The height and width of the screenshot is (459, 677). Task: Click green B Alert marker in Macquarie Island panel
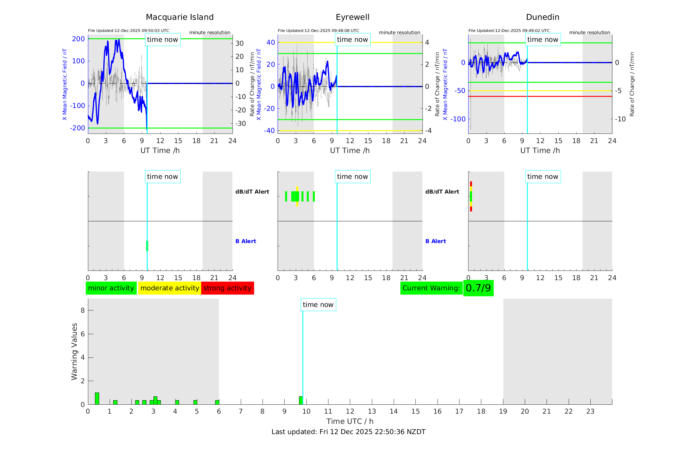(x=147, y=246)
